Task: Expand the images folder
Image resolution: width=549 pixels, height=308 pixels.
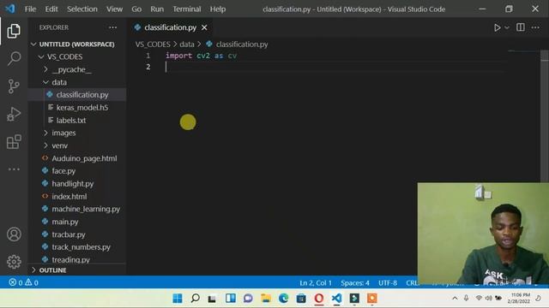Action: tap(76, 133)
